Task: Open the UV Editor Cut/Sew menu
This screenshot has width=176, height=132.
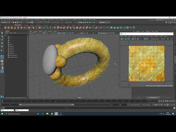Action: click(134, 36)
